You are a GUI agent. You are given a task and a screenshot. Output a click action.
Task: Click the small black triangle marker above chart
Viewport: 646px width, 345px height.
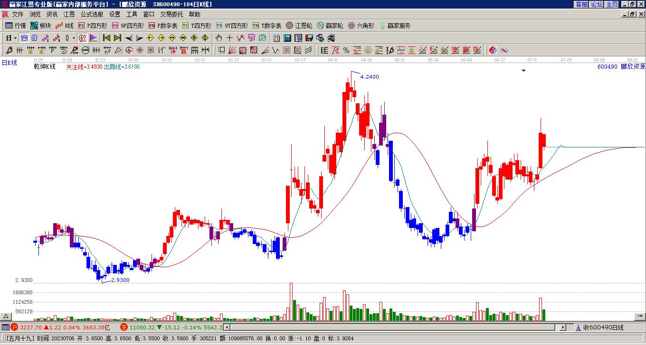[x=523, y=71]
